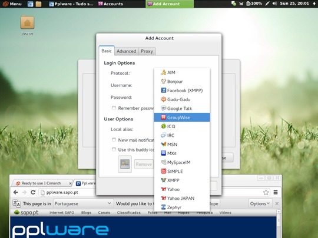Check Use this buddy icon option
The image size is (318, 238).
tap(114, 149)
